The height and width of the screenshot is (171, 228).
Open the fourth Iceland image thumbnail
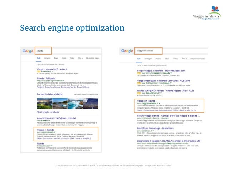(90, 104)
